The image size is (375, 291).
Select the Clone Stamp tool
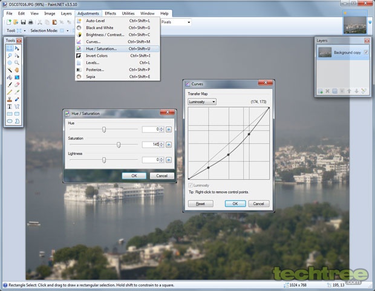pos(10,99)
